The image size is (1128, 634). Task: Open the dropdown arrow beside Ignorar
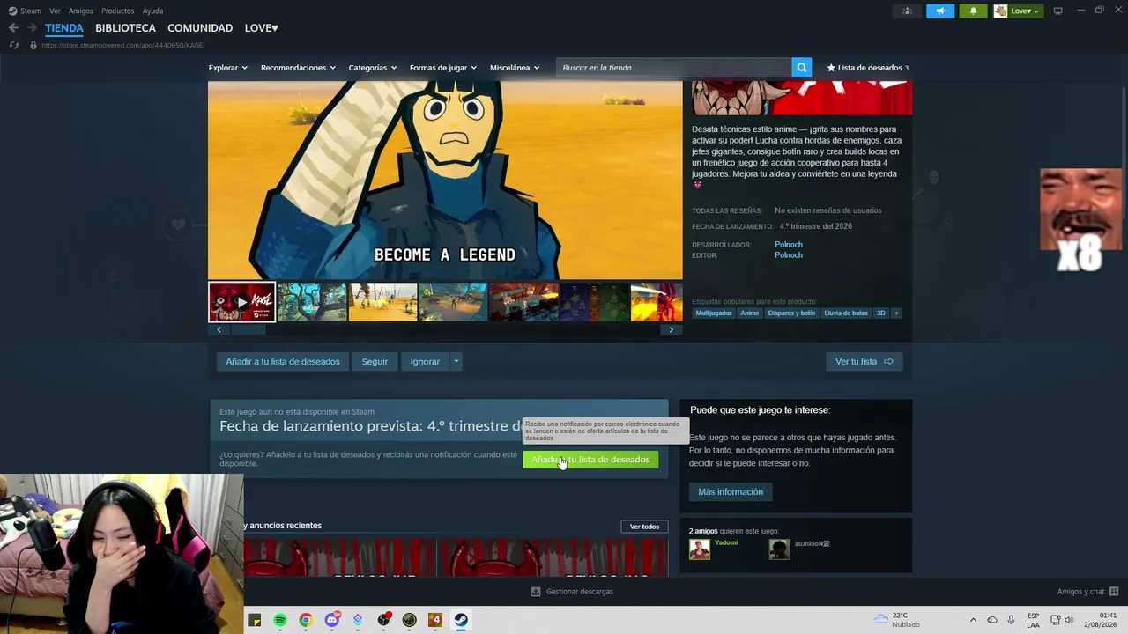click(x=456, y=362)
